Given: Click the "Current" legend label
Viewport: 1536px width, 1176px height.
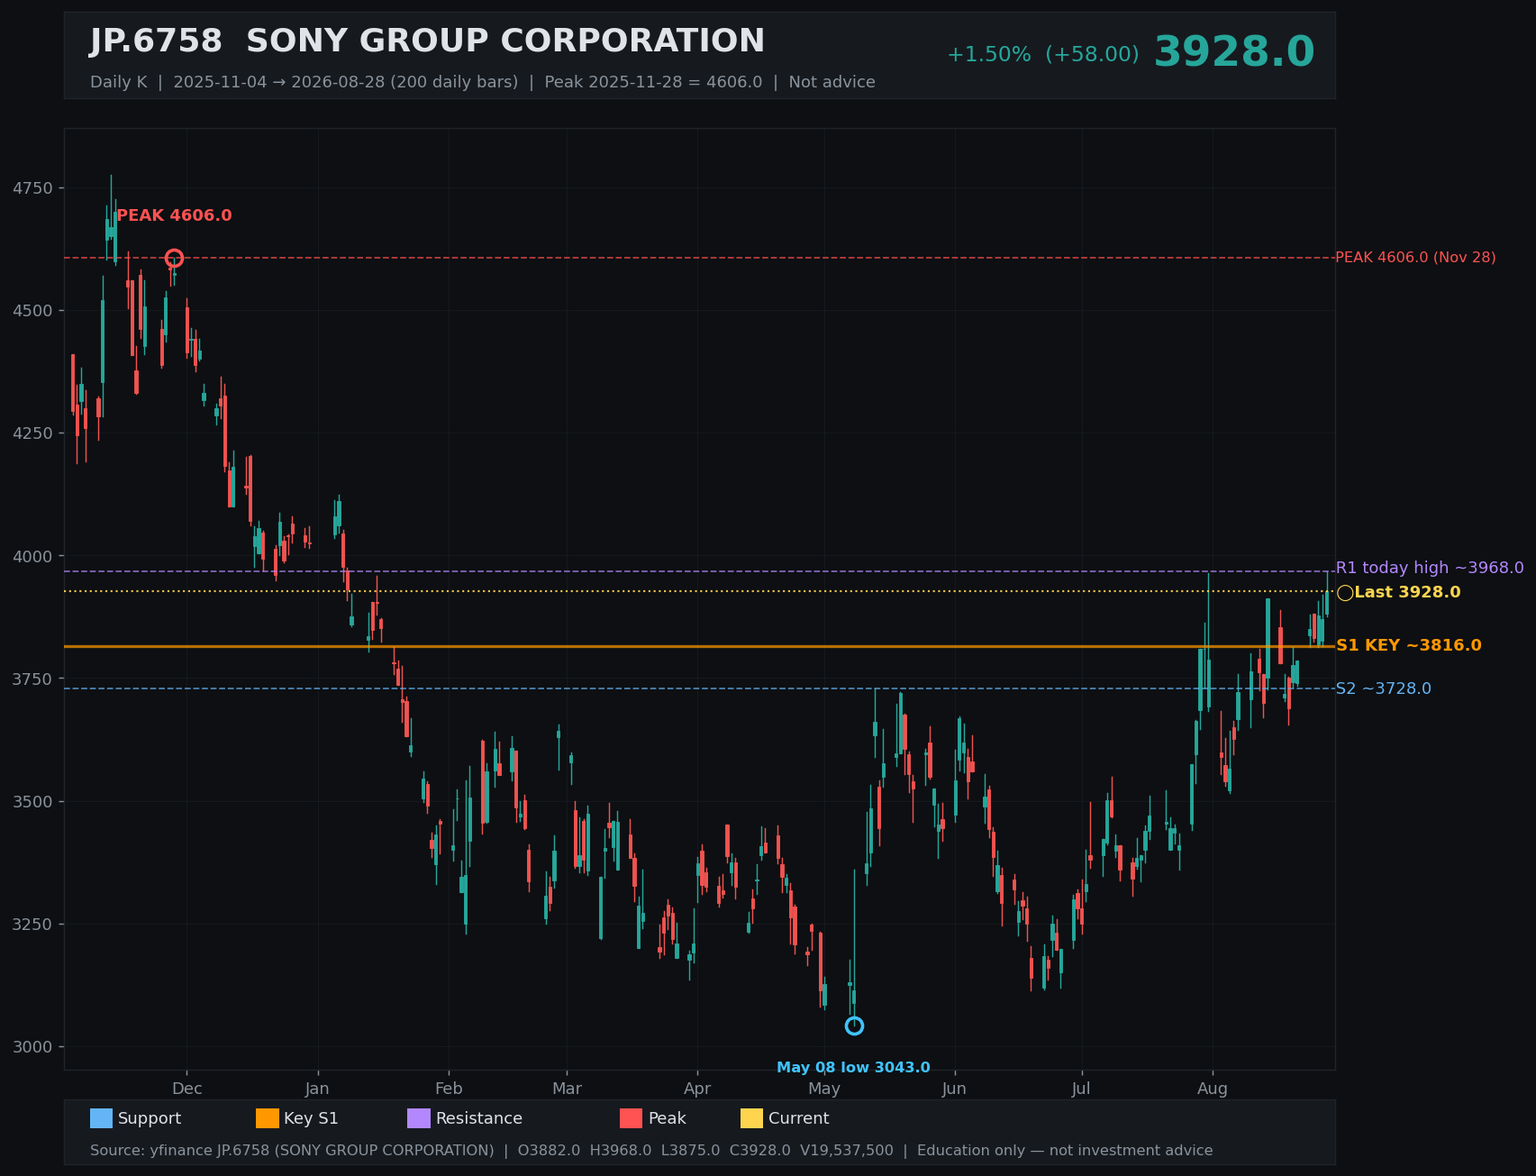Looking at the screenshot, I should pos(799,1118).
